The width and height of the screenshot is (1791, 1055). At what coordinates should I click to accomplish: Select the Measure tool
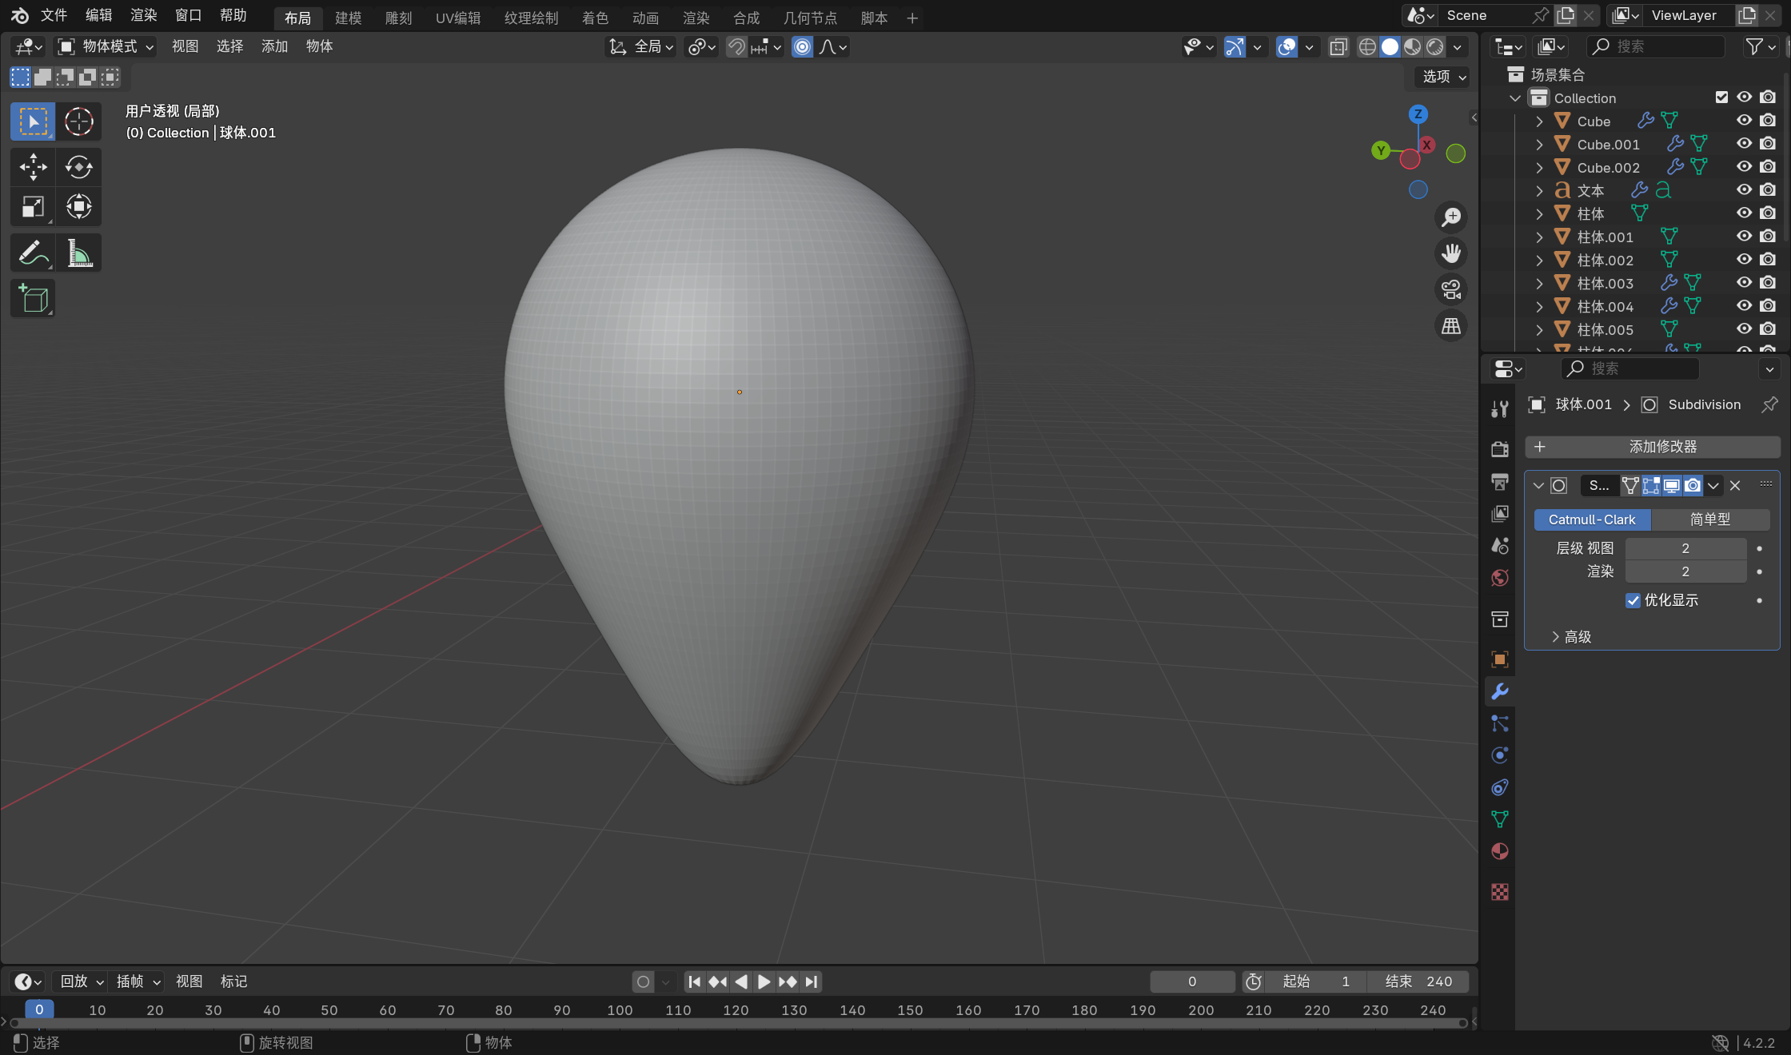click(x=78, y=254)
